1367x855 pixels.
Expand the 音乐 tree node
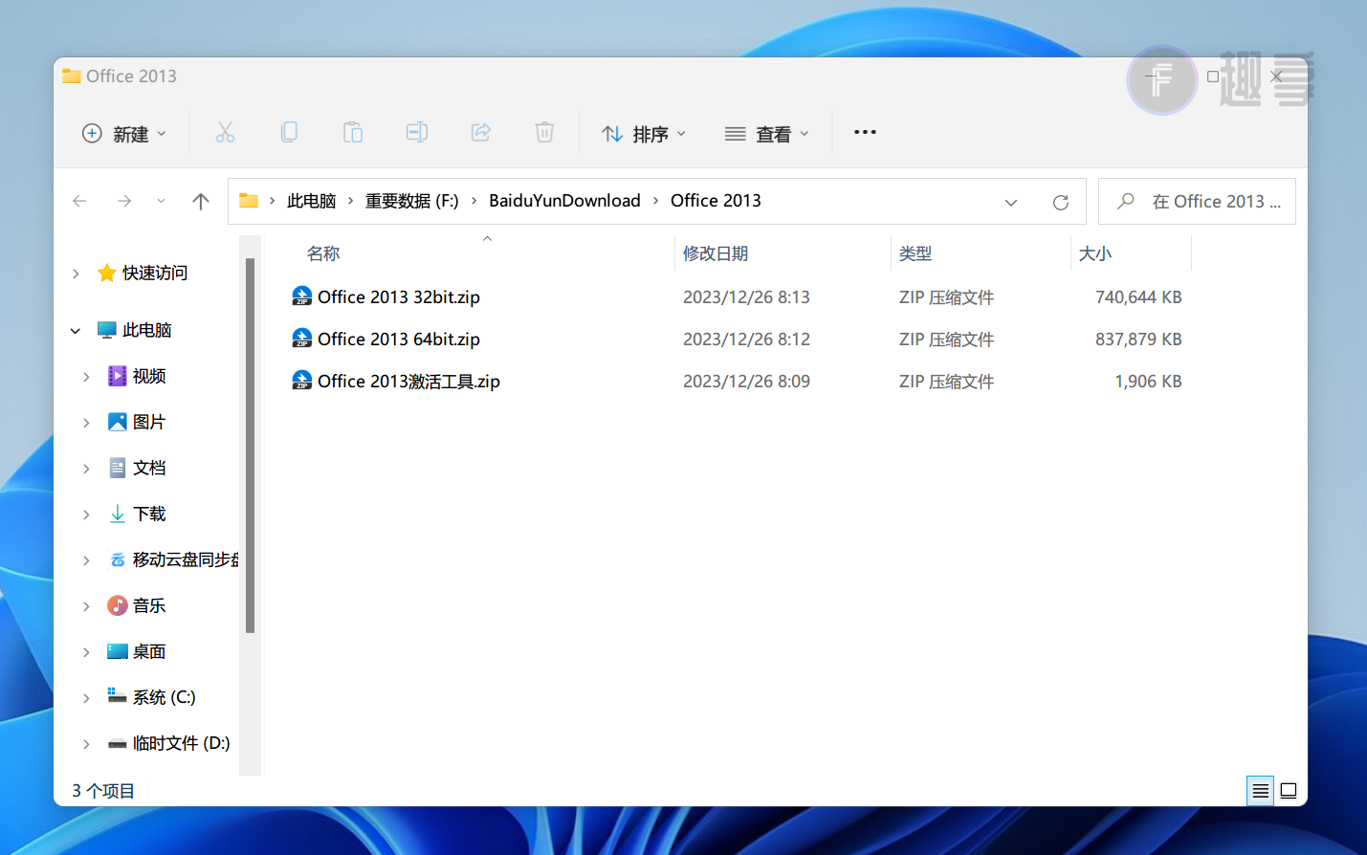point(86,606)
